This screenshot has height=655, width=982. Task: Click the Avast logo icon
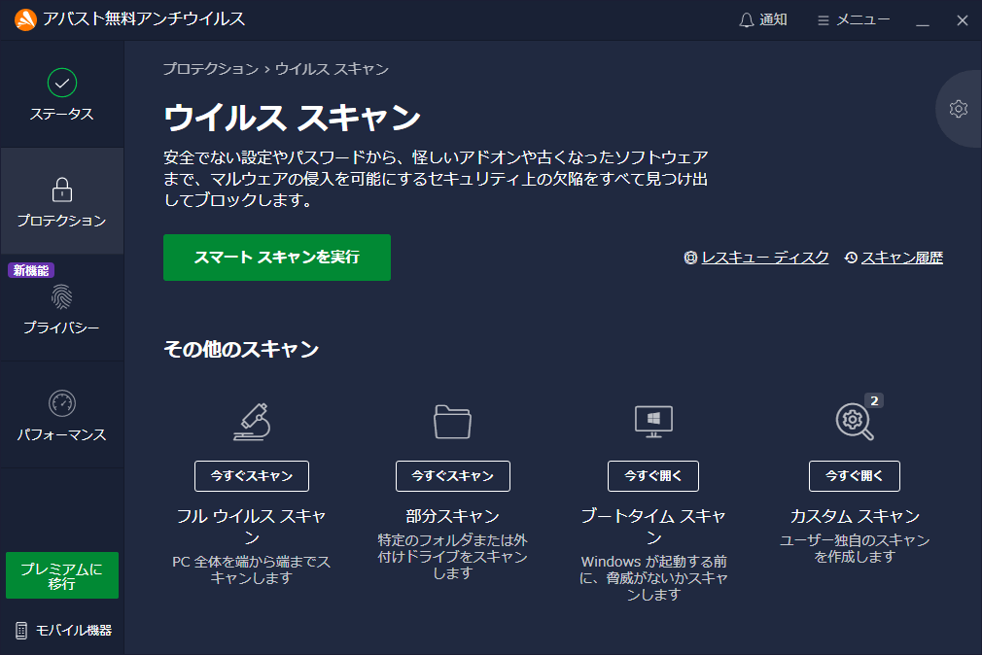pyautogui.click(x=25, y=19)
